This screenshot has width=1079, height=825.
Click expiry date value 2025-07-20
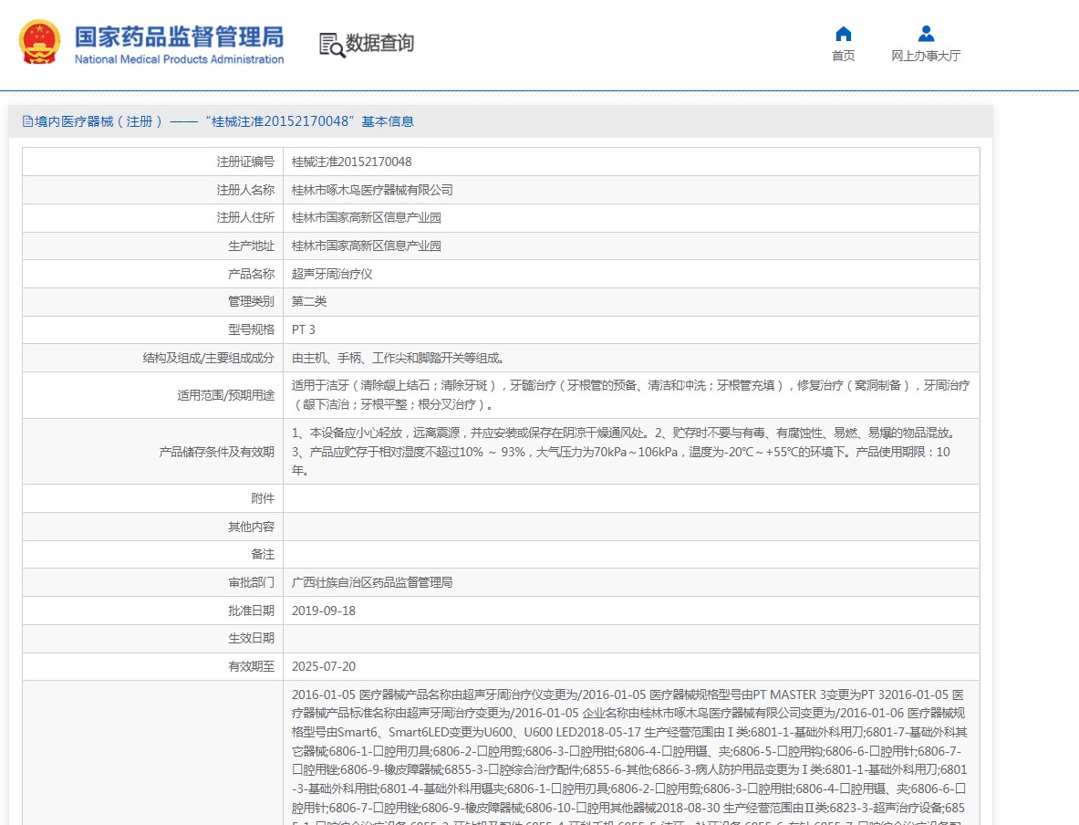(x=324, y=666)
